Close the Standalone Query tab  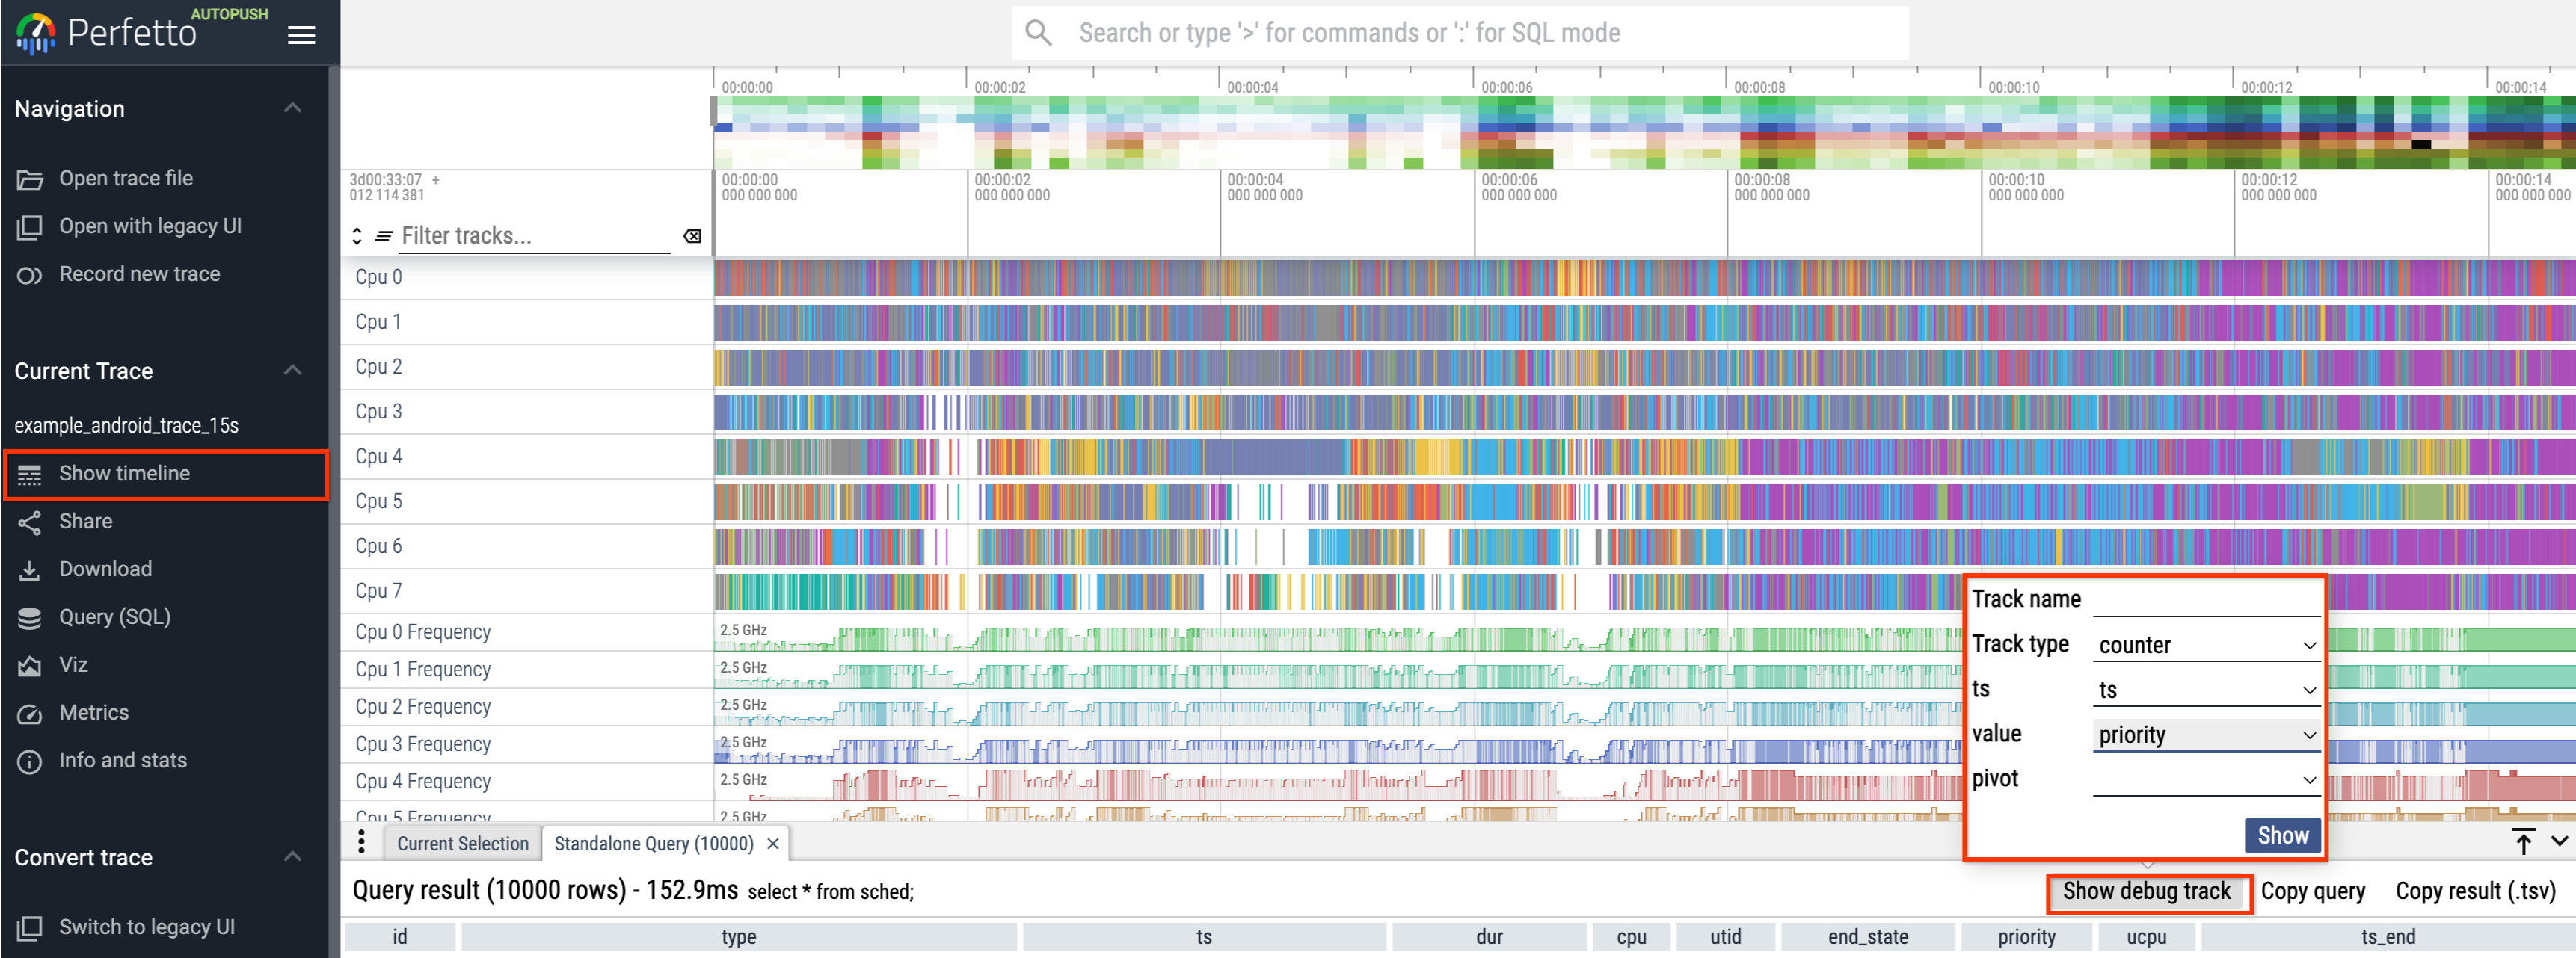pyautogui.click(x=773, y=843)
